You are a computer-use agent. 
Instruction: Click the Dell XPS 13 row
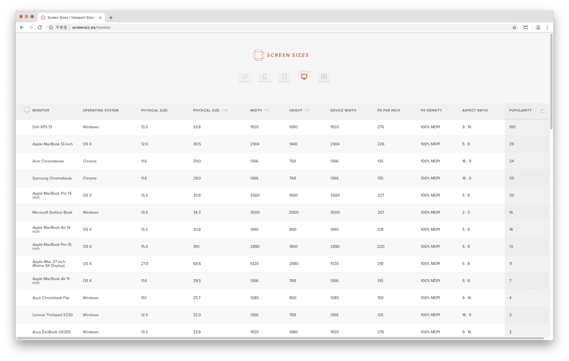coord(42,127)
